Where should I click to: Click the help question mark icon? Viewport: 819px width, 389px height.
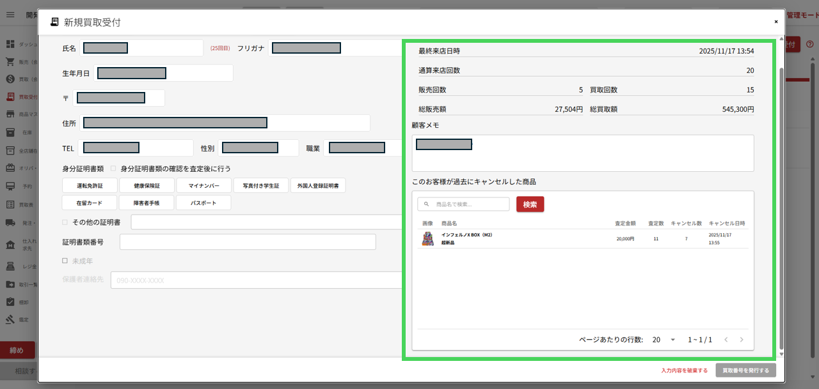[810, 44]
